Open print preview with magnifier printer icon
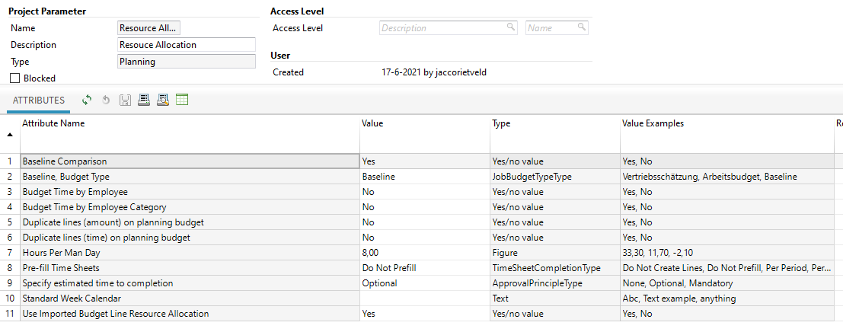The width and height of the screenshot is (843, 332). point(162,100)
